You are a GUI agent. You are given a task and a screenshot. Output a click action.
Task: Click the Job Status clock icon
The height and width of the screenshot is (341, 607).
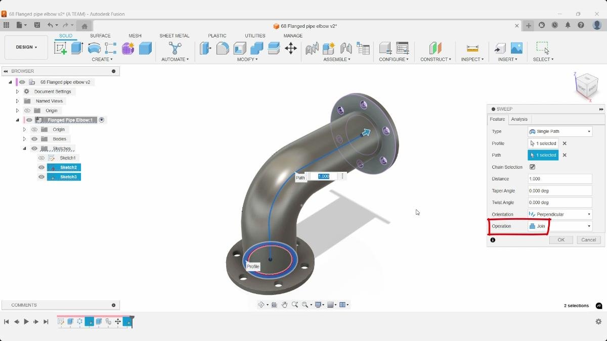click(555, 25)
